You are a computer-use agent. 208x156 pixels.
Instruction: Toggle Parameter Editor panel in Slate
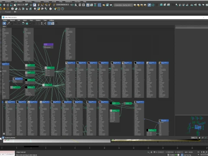coord(53,23)
